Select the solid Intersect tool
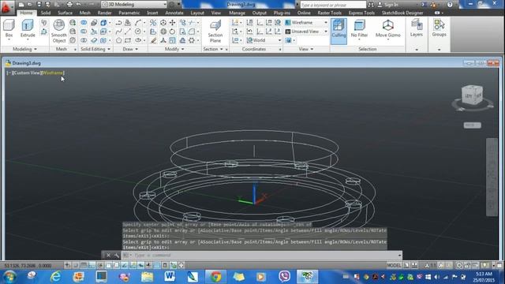The width and height of the screenshot is (505, 284). (x=84, y=40)
